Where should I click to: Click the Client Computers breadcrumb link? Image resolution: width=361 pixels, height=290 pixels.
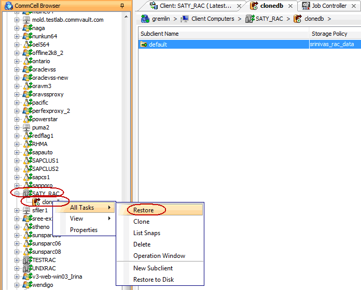pyautogui.click(x=213, y=19)
